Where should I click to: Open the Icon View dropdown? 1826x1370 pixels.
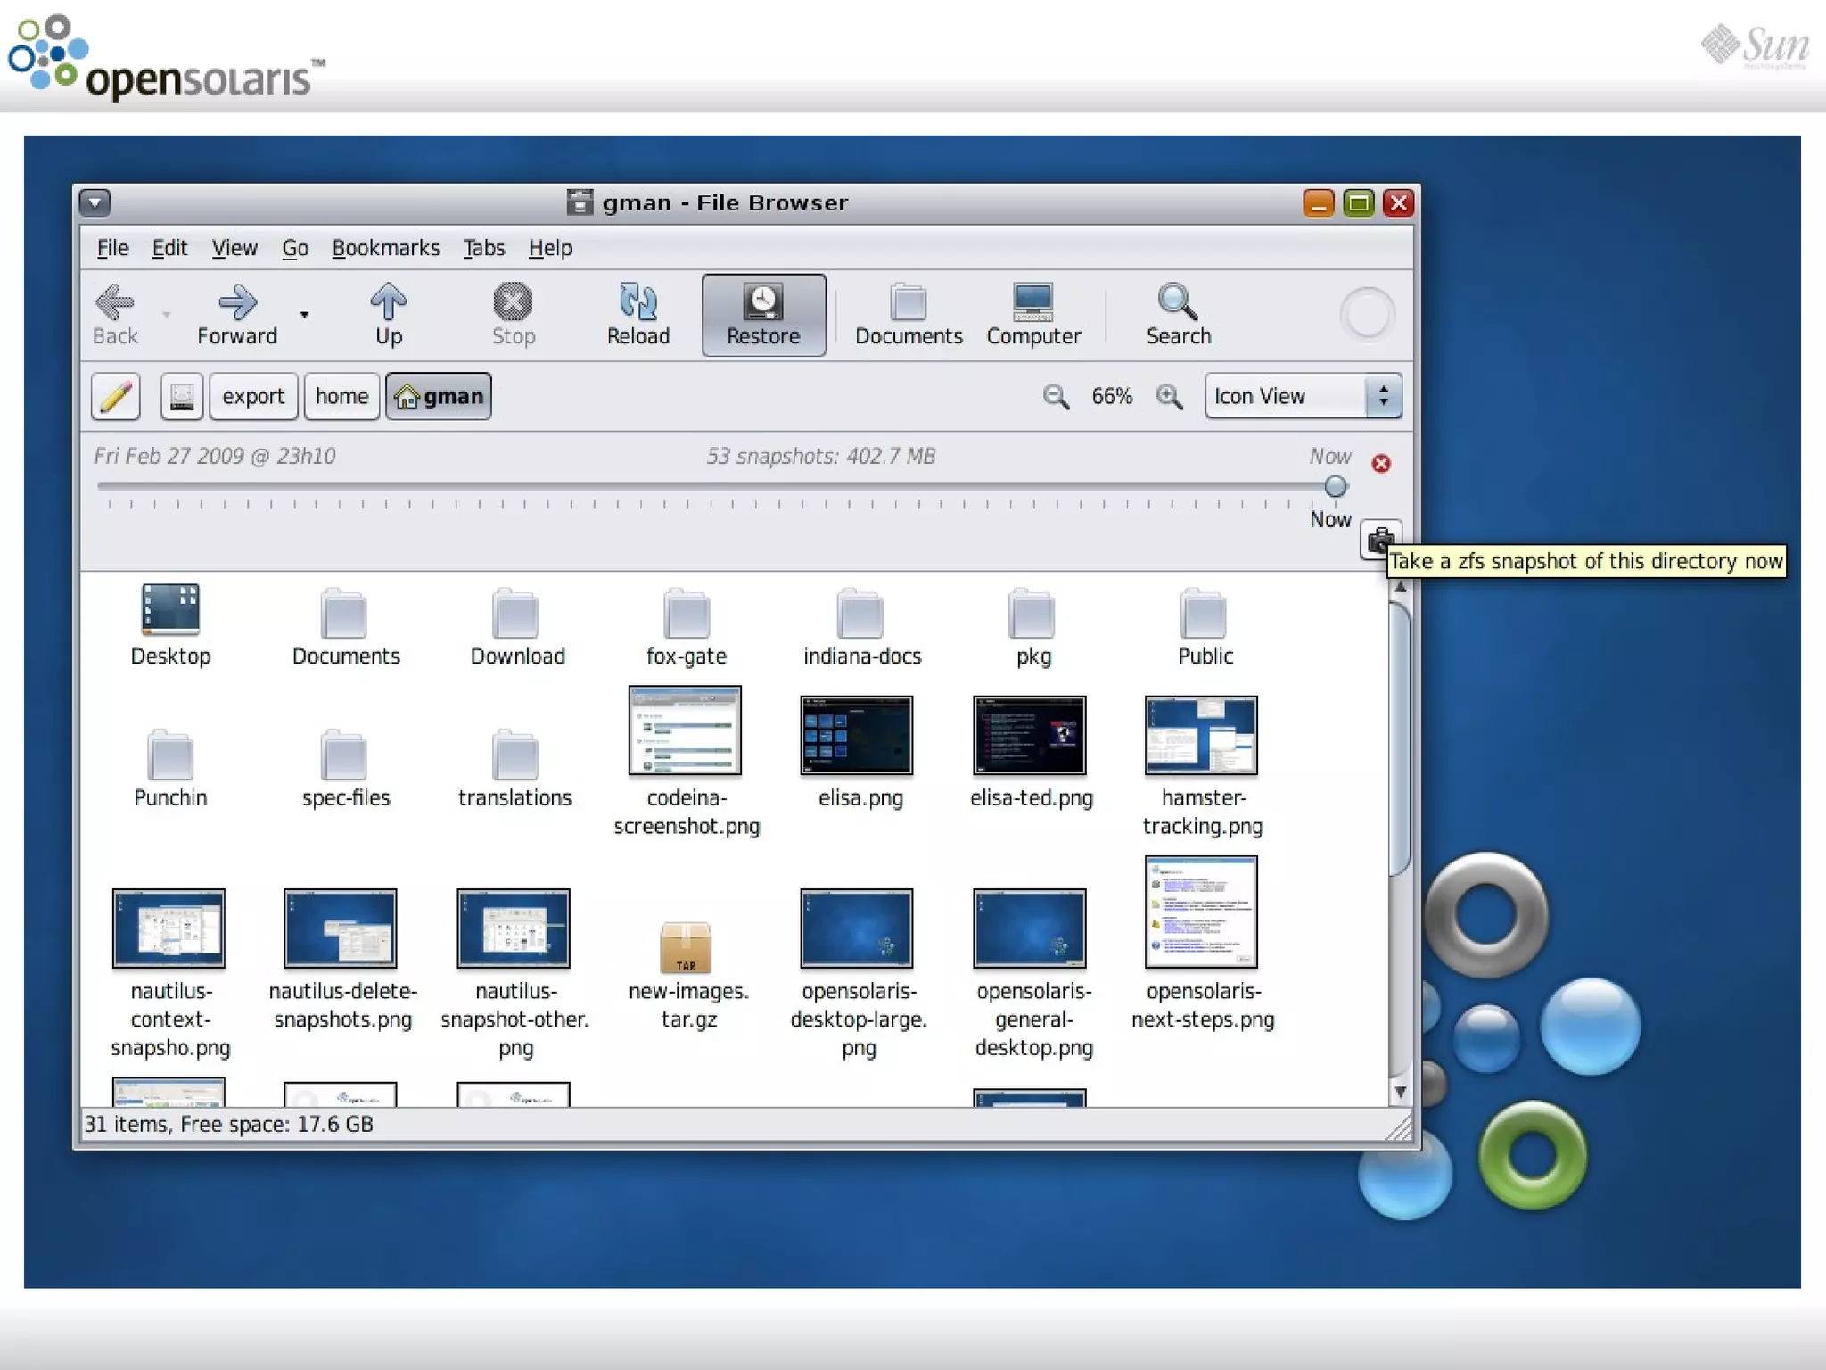tap(1302, 396)
